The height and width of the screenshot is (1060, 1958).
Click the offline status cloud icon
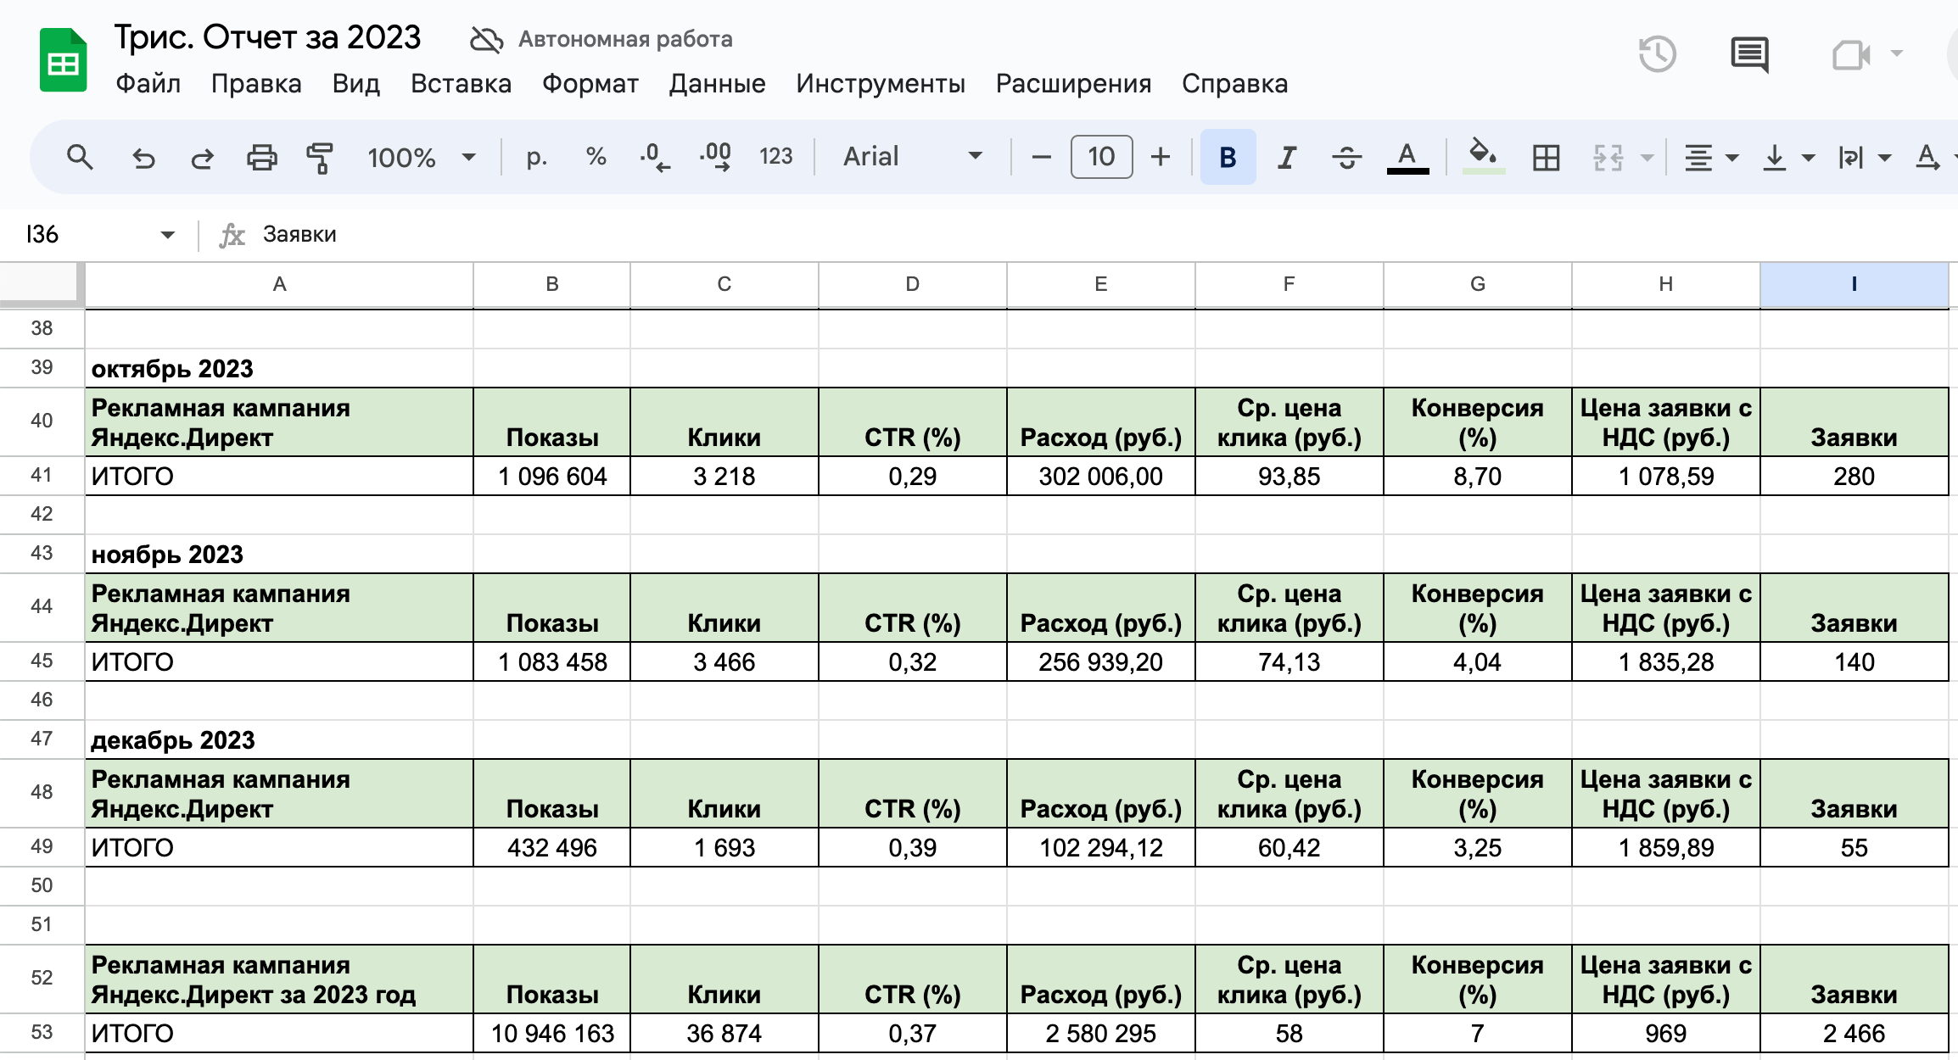(x=486, y=39)
